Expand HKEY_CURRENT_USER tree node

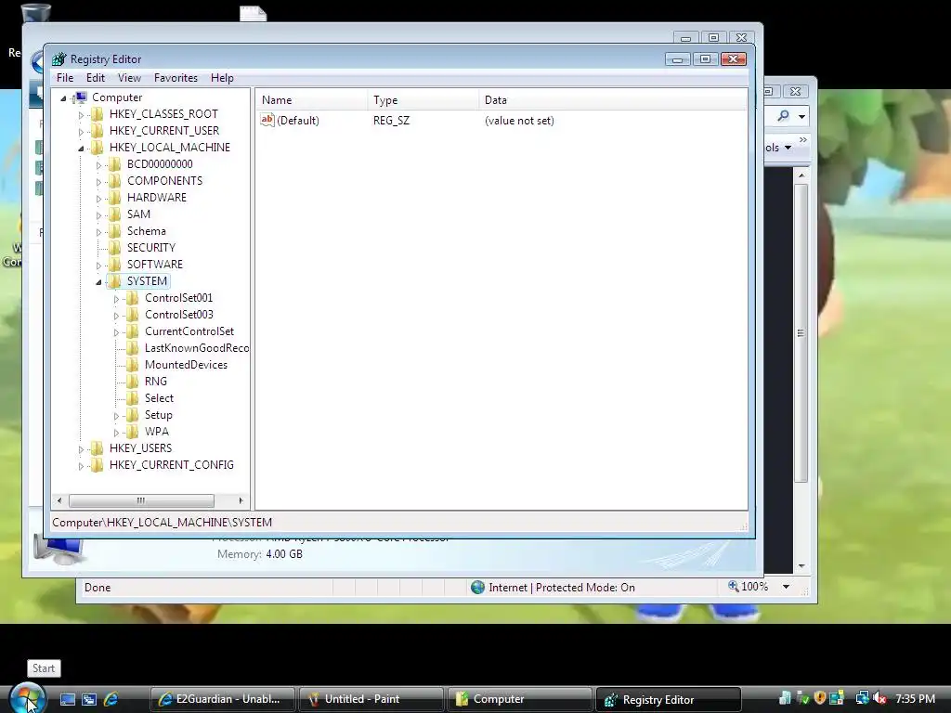[x=82, y=132]
